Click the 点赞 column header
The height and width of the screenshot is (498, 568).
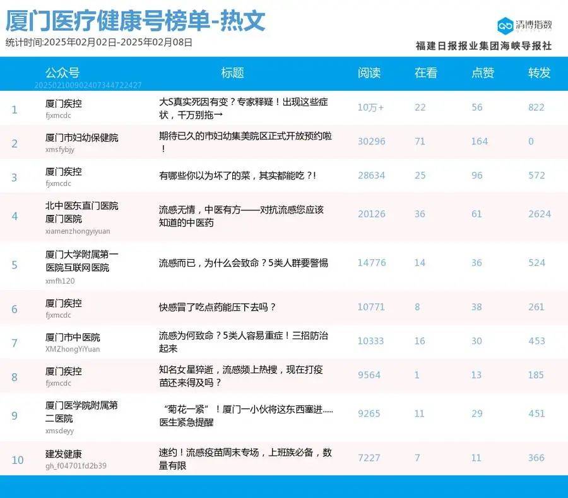coord(483,72)
